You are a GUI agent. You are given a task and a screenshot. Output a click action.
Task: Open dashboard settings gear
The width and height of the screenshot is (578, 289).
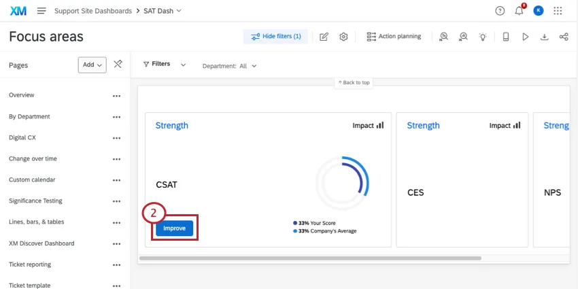click(343, 37)
